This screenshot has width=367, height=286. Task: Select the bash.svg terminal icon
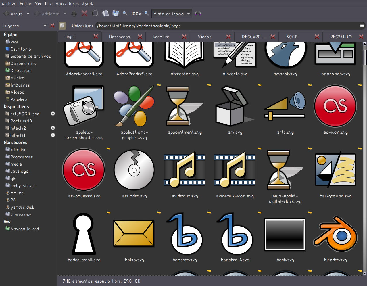pyautogui.click(x=285, y=235)
